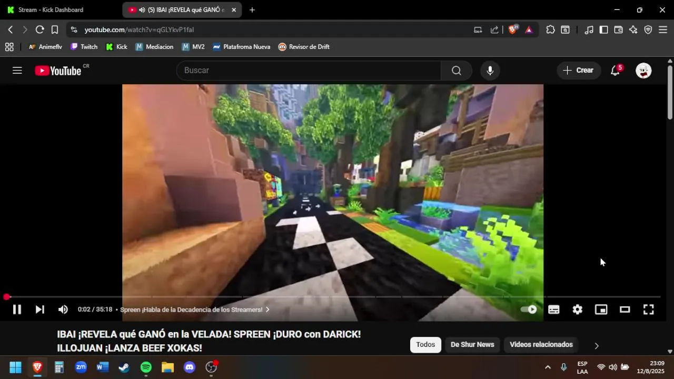Viewport: 674px width, 379px height.
Task: Start voice search with the microphone icon
Action: point(490,71)
